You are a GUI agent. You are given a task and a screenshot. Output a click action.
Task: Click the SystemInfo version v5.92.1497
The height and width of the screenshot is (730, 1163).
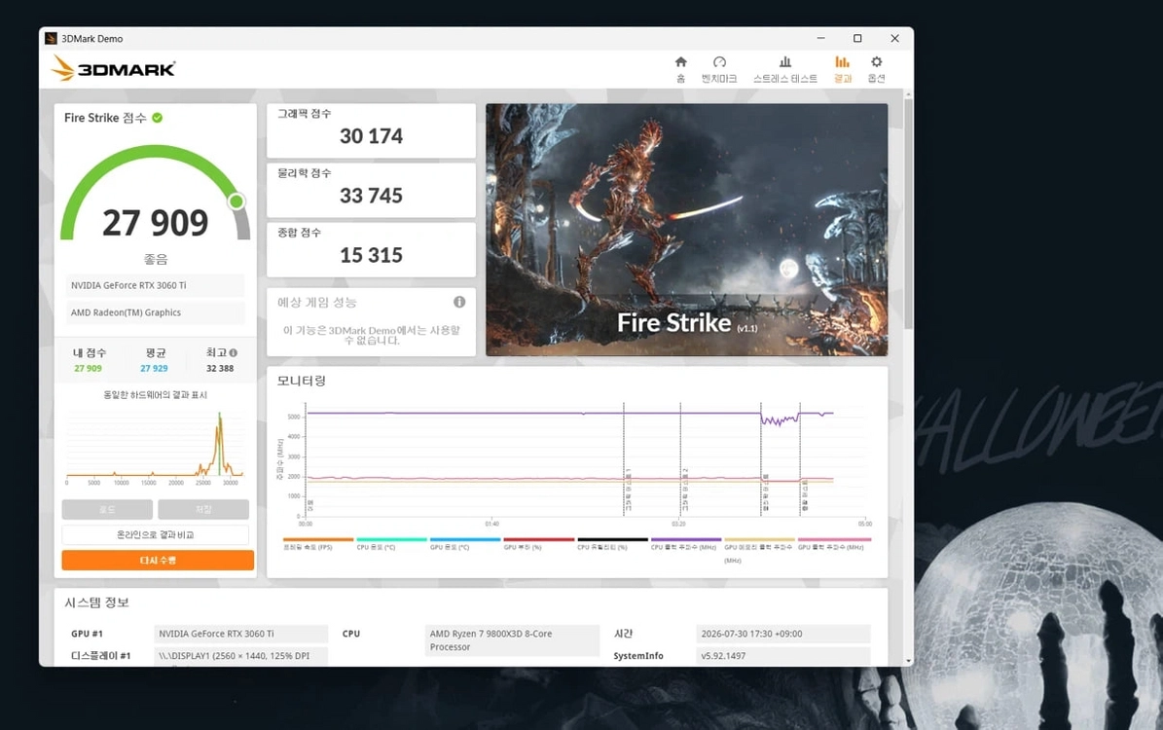[782, 656]
